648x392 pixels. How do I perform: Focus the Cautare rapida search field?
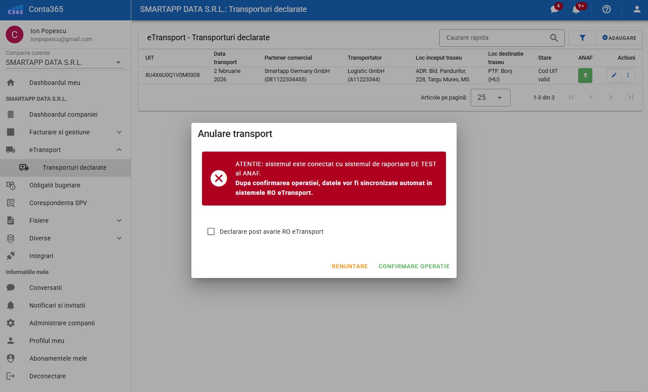(x=495, y=38)
